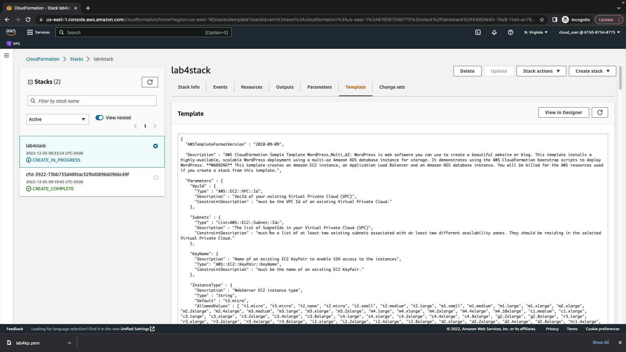Screen dimensions: 626x352
Task: Select the lab4stack radio button
Action: click(156, 146)
